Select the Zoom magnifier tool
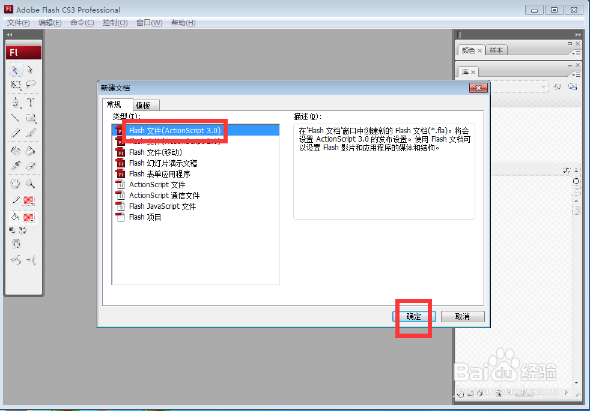This screenshot has width=590, height=411. click(x=30, y=184)
